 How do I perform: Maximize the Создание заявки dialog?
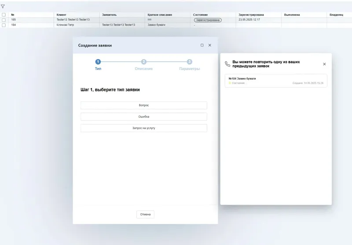(202, 45)
